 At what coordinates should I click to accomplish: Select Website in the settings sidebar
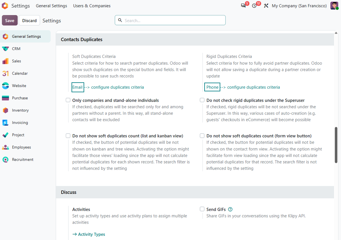click(x=25, y=86)
